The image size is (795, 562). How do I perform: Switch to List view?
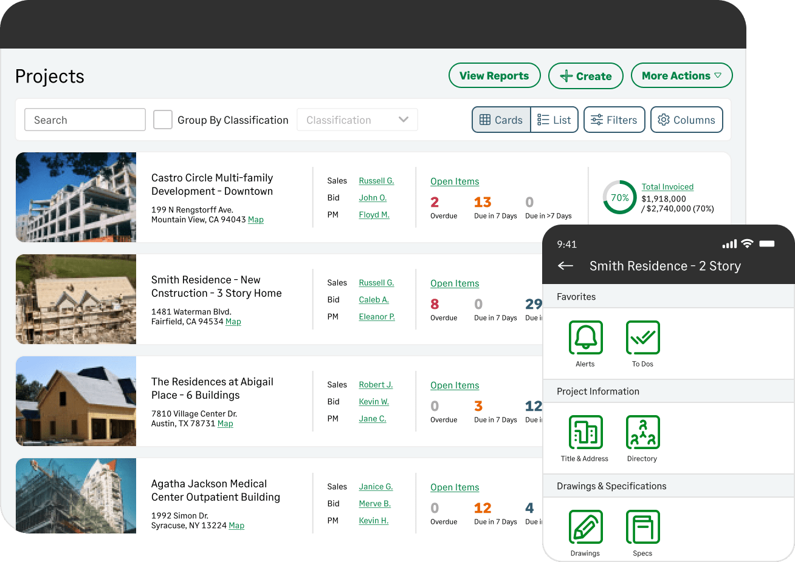tap(554, 120)
